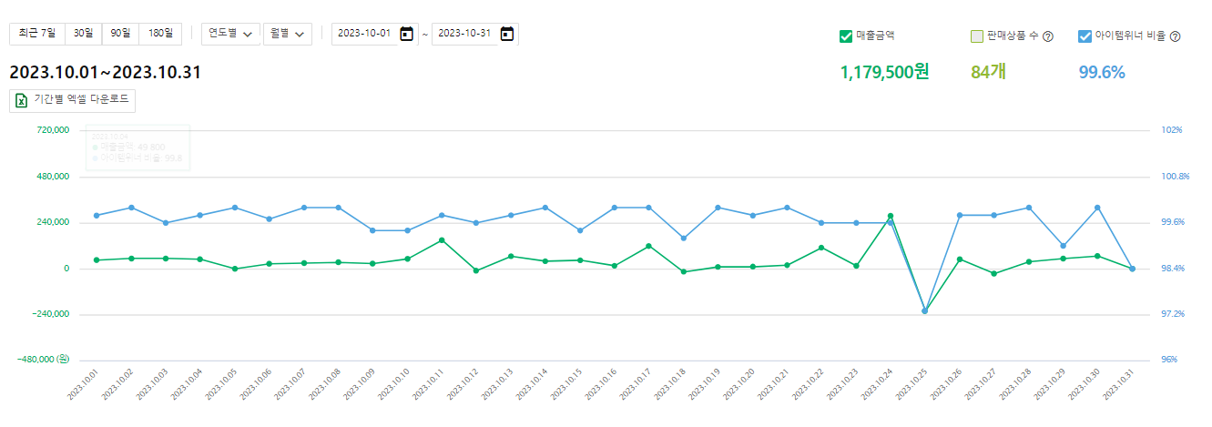The height and width of the screenshot is (427, 1212).
Task: Click the green sales point on 2023.10.11
Action: click(442, 240)
